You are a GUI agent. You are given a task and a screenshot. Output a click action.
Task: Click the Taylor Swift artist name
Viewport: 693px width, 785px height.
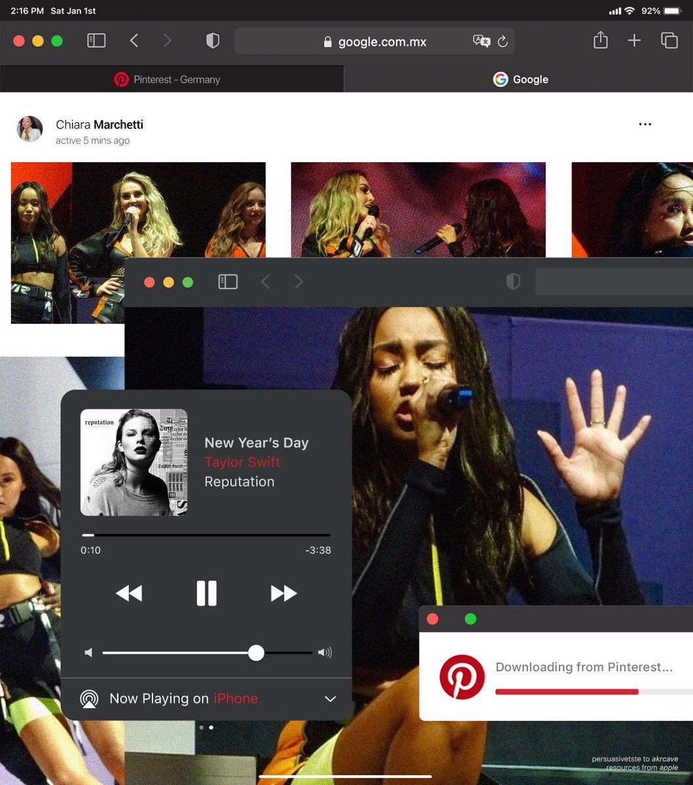point(242,462)
